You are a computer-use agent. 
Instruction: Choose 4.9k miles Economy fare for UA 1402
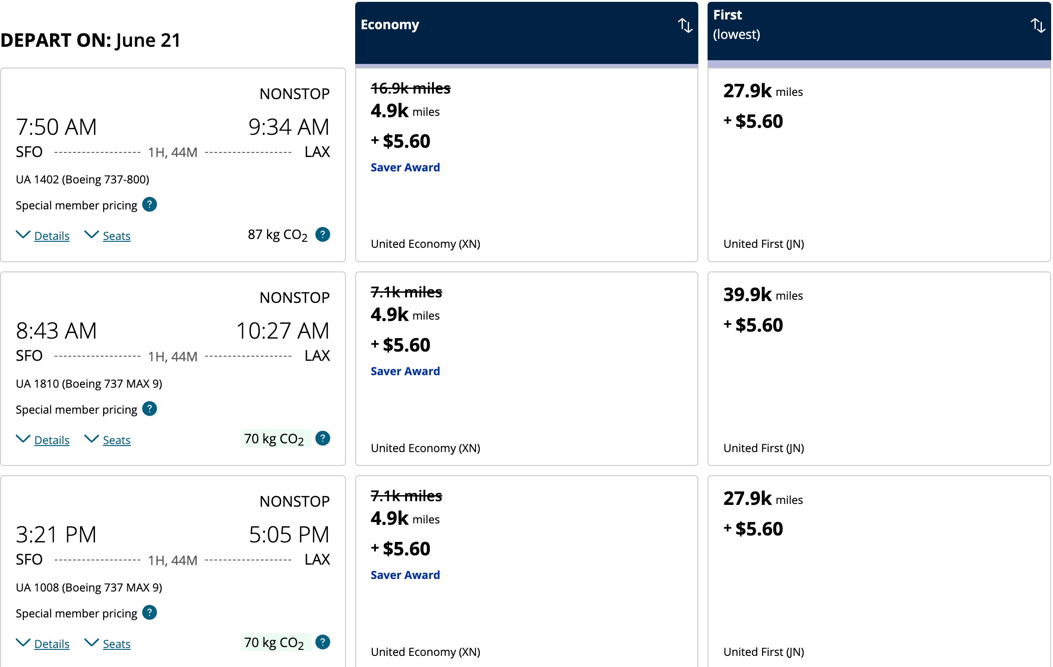(526, 165)
